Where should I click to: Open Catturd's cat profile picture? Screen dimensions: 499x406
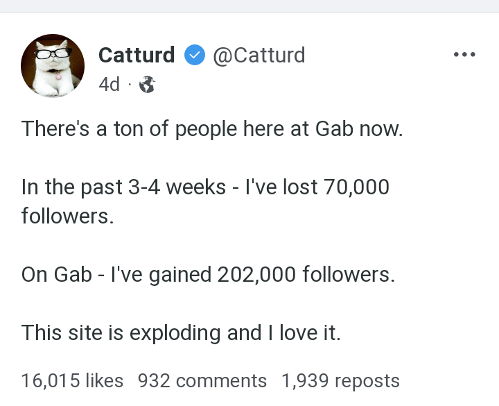coord(53,66)
